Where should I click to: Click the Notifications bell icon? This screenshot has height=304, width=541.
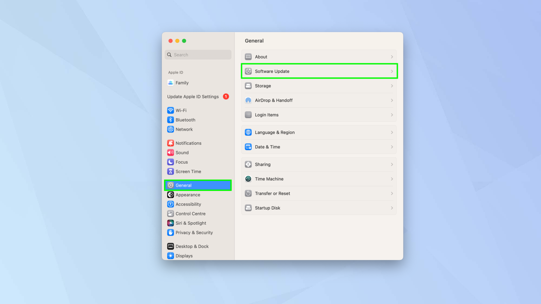170,143
